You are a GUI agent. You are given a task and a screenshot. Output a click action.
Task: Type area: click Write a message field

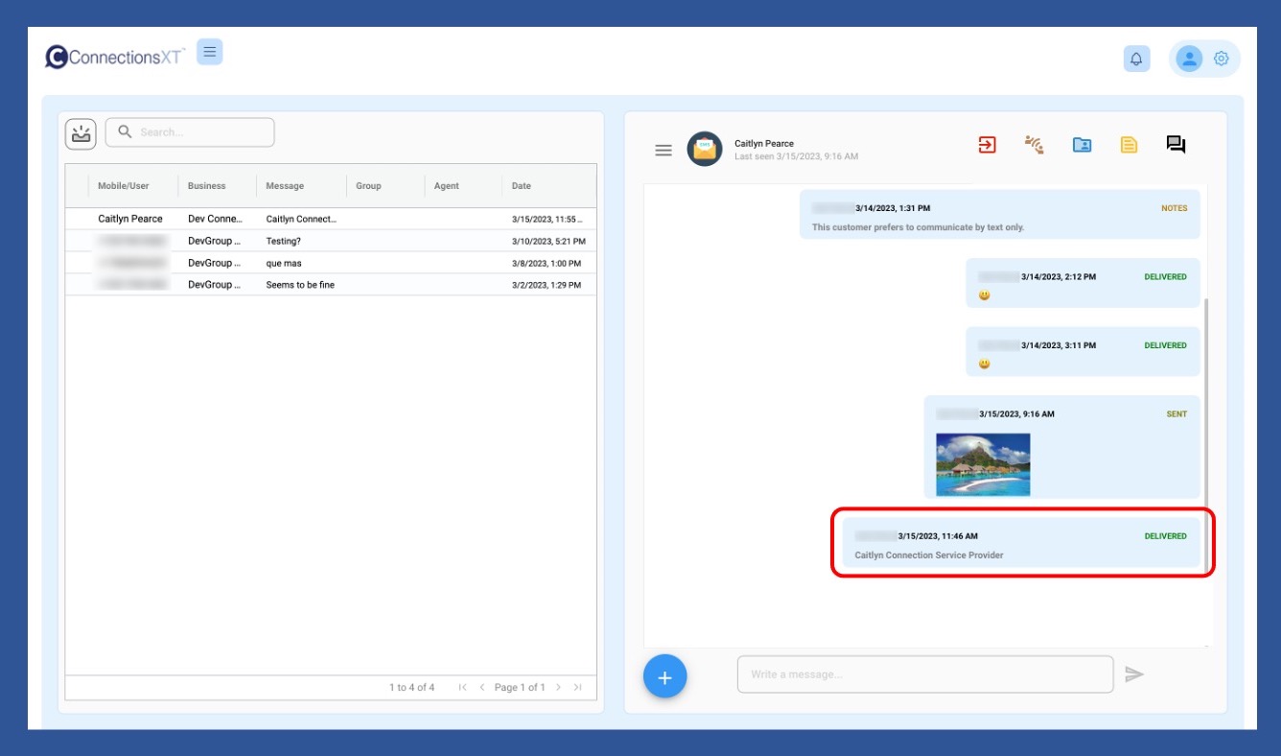pyautogui.click(x=924, y=674)
